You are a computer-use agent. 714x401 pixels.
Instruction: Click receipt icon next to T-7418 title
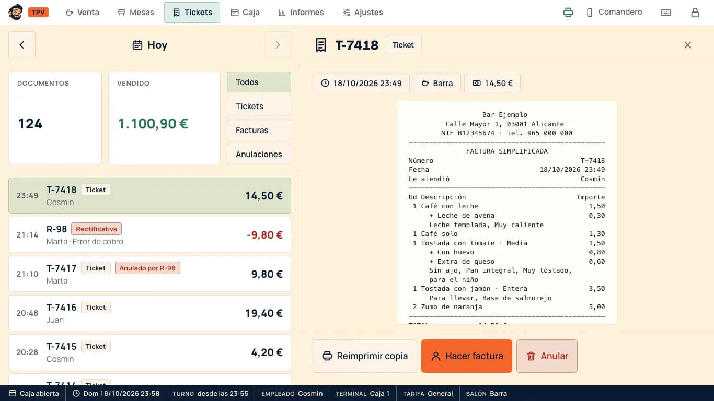point(320,45)
